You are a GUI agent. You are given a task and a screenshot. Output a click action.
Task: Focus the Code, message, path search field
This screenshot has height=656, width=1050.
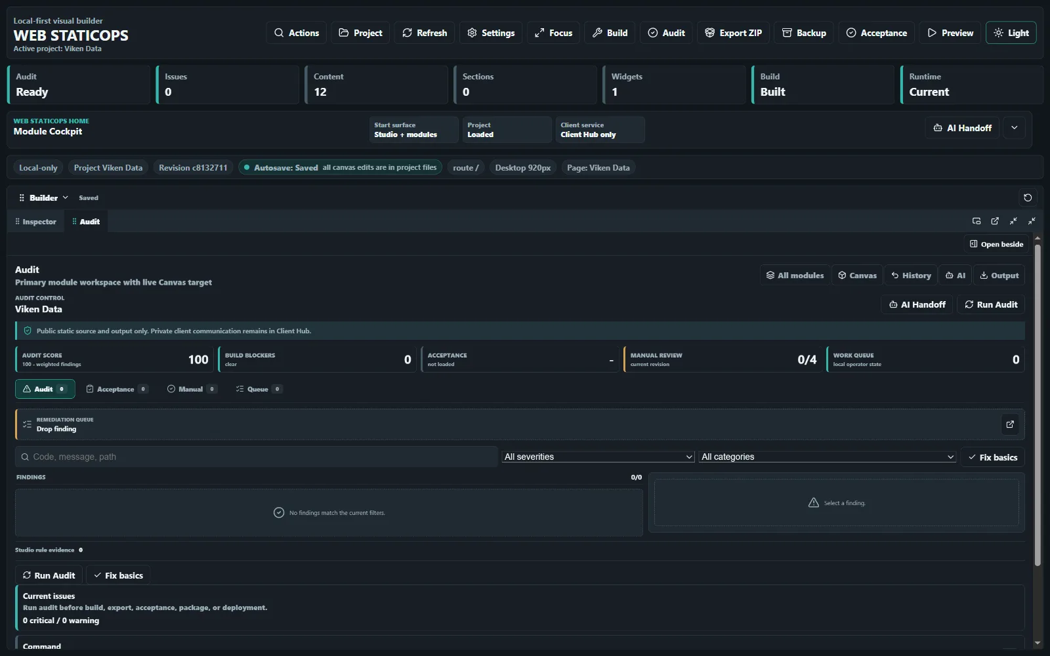click(x=257, y=457)
